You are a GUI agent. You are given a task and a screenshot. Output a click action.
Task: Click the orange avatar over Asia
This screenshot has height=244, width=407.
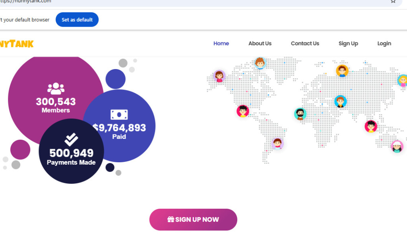[342, 70]
